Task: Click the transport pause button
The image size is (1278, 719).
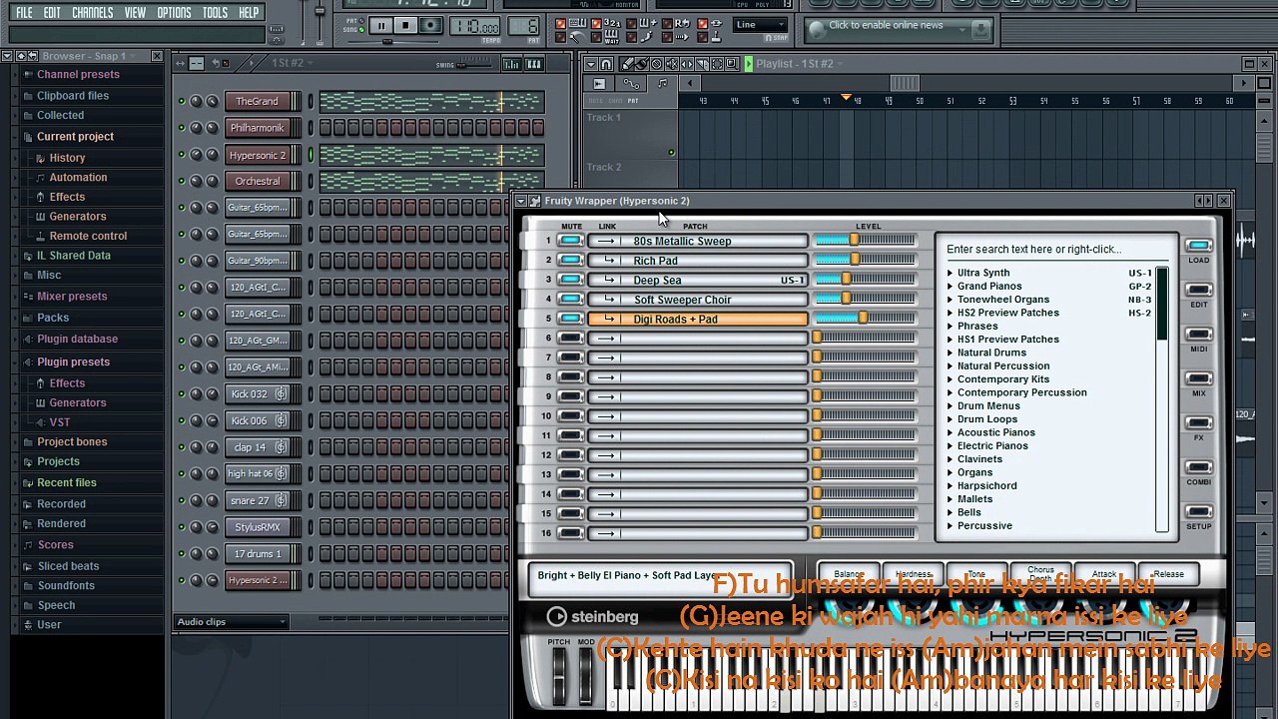Action: 381,26
